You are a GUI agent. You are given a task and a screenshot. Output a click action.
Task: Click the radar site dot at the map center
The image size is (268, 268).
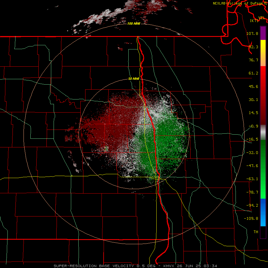click(x=134, y=134)
